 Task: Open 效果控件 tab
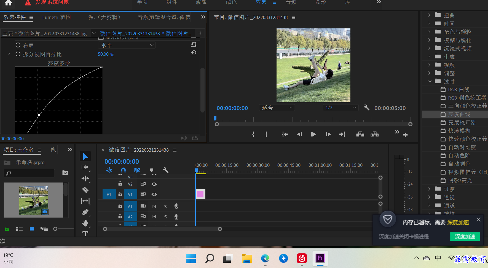[x=15, y=17]
